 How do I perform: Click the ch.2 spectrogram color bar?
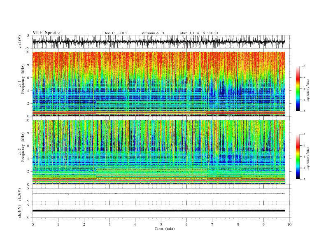[x=298, y=156]
